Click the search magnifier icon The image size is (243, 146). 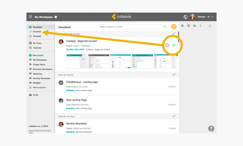pyautogui.click(x=164, y=27)
